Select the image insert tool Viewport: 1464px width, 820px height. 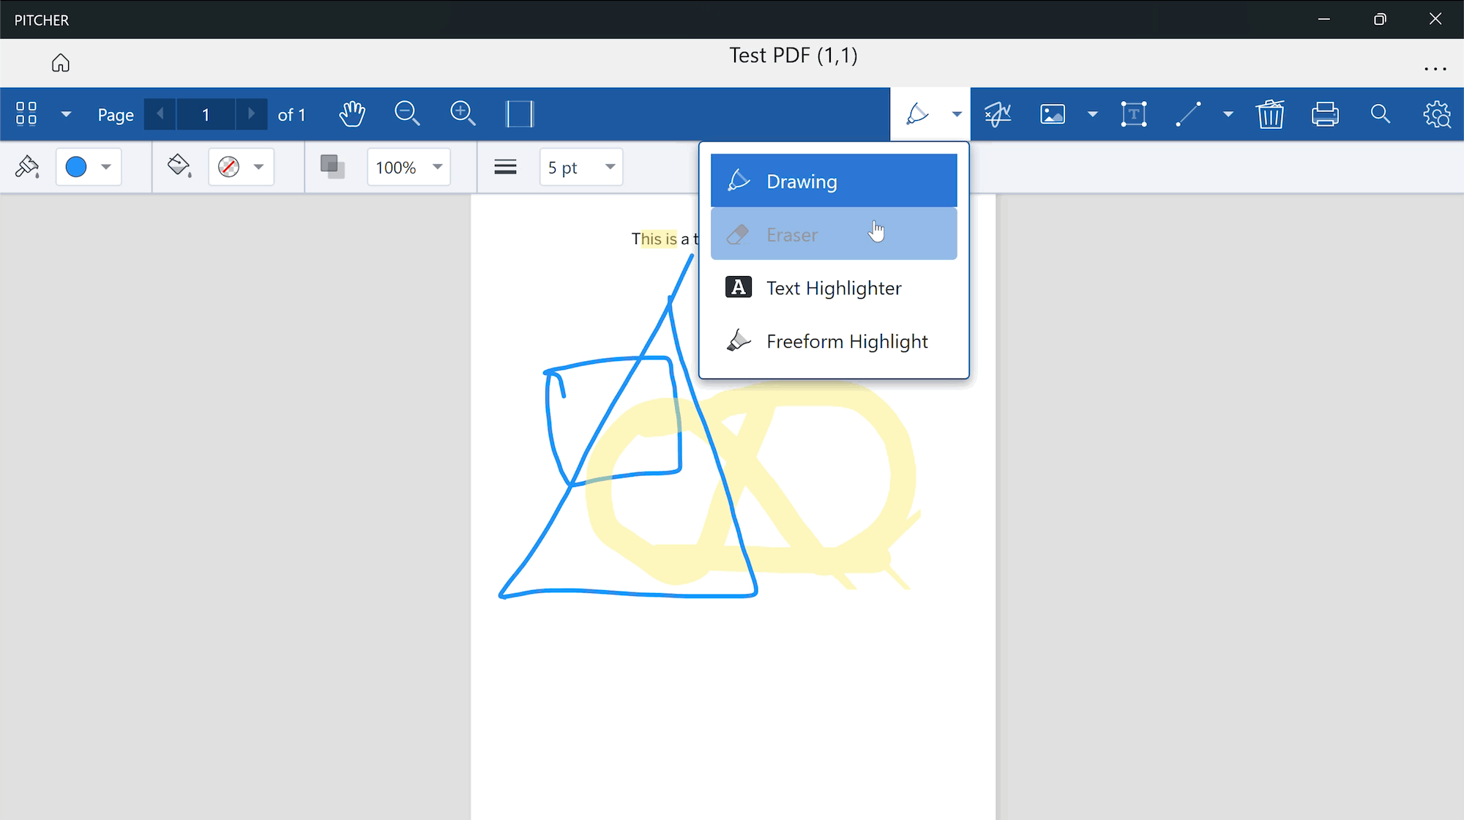pos(1053,114)
